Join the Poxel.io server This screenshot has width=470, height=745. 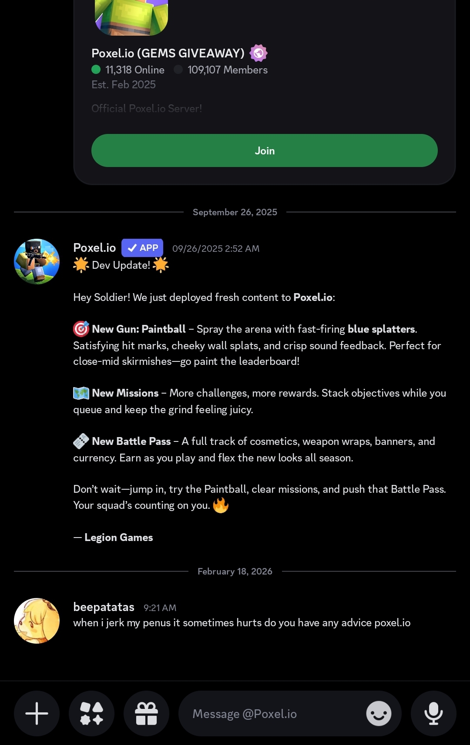click(264, 150)
